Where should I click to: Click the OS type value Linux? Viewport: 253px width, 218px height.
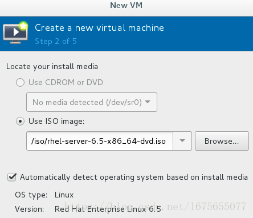coord(64,195)
